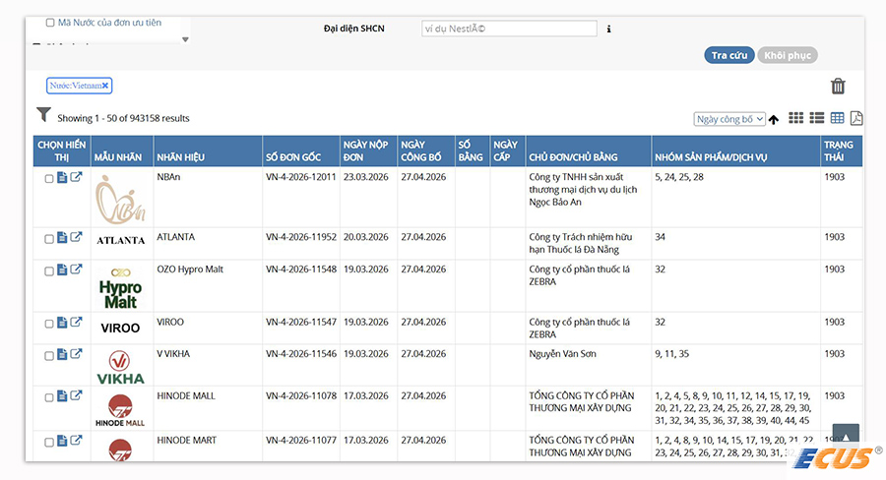Sort by NHÃN HIỆU column header
The image size is (886, 480).
181,157
